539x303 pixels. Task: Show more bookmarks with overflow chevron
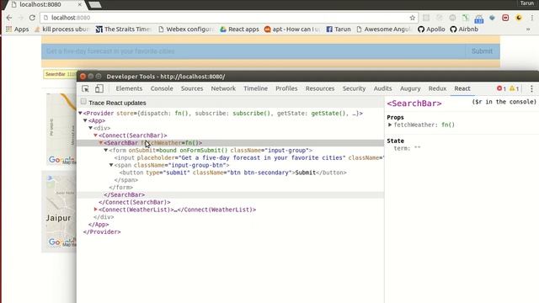tap(528, 29)
